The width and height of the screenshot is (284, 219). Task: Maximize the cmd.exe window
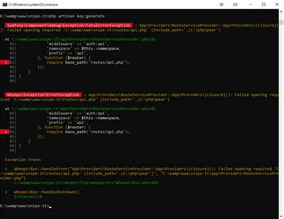tap(264, 4)
